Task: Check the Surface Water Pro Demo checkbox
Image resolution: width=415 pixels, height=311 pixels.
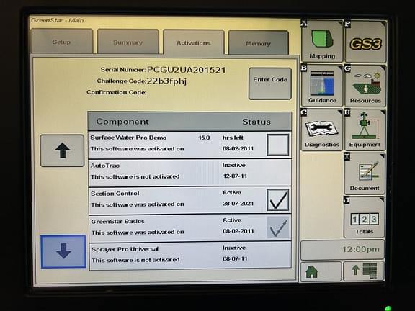Action: pos(278,145)
